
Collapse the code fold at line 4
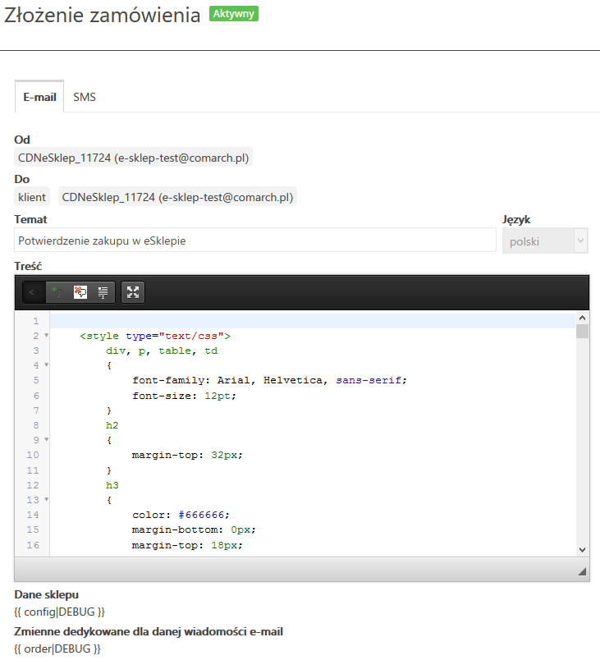[x=47, y=364]
